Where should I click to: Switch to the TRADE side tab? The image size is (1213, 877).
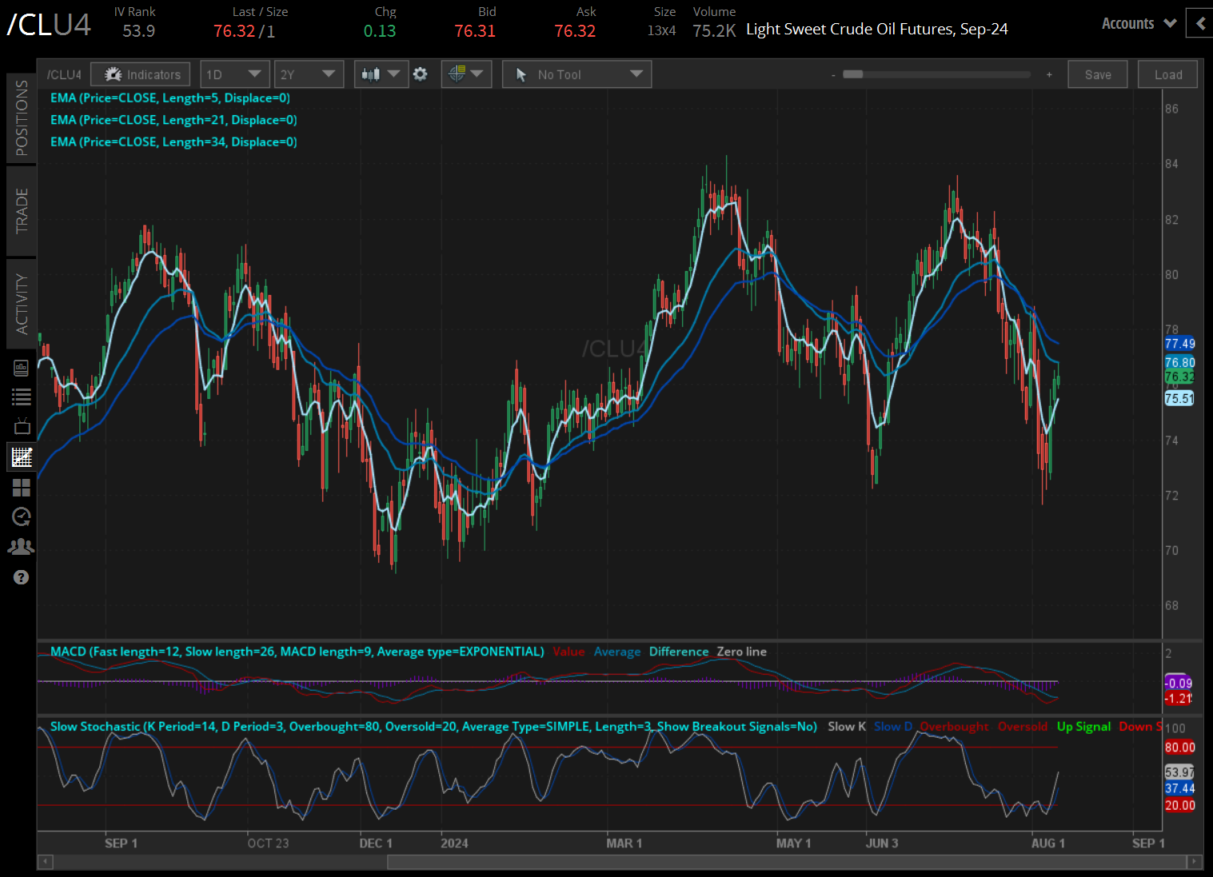click(x=22, y=211)
